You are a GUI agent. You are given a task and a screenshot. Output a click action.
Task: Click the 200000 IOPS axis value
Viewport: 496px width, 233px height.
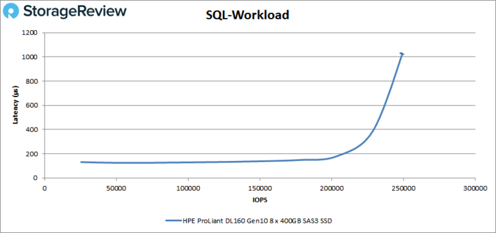(331, 188)
